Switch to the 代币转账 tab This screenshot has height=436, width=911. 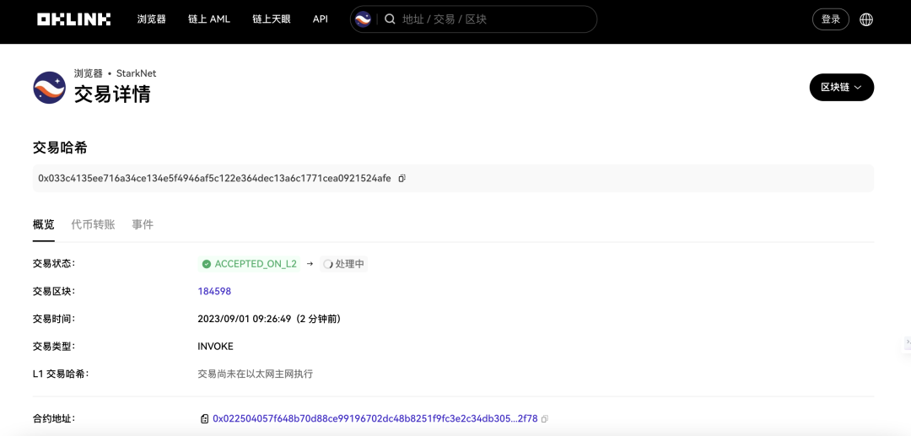[x=93, y=224]
